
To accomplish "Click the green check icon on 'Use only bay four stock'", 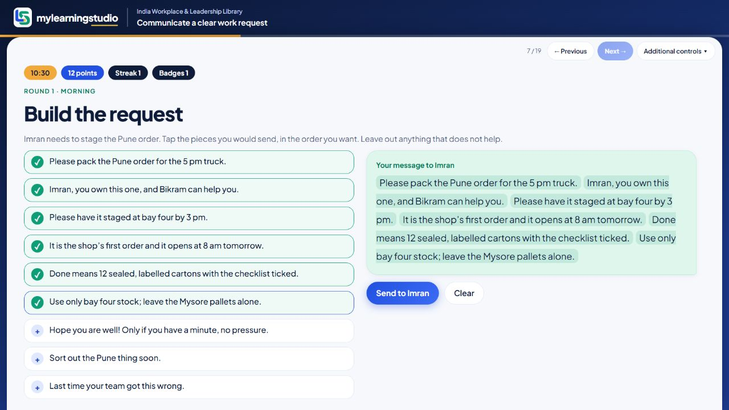I will tap(37, 302).
